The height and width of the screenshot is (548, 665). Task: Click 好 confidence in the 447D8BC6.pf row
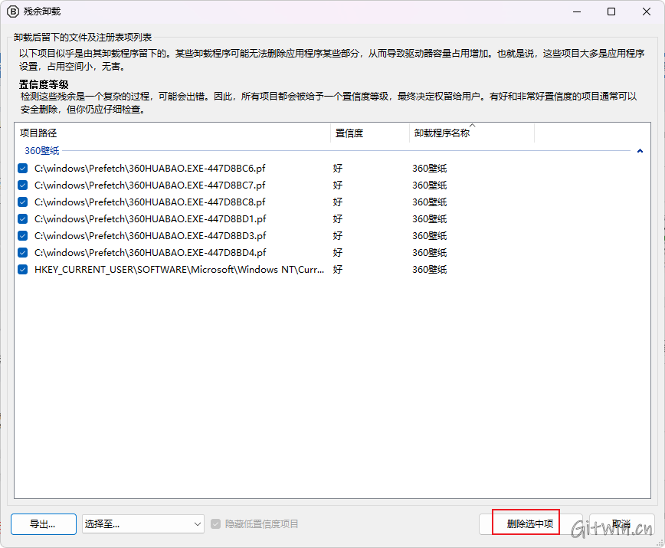pos(338,169)
